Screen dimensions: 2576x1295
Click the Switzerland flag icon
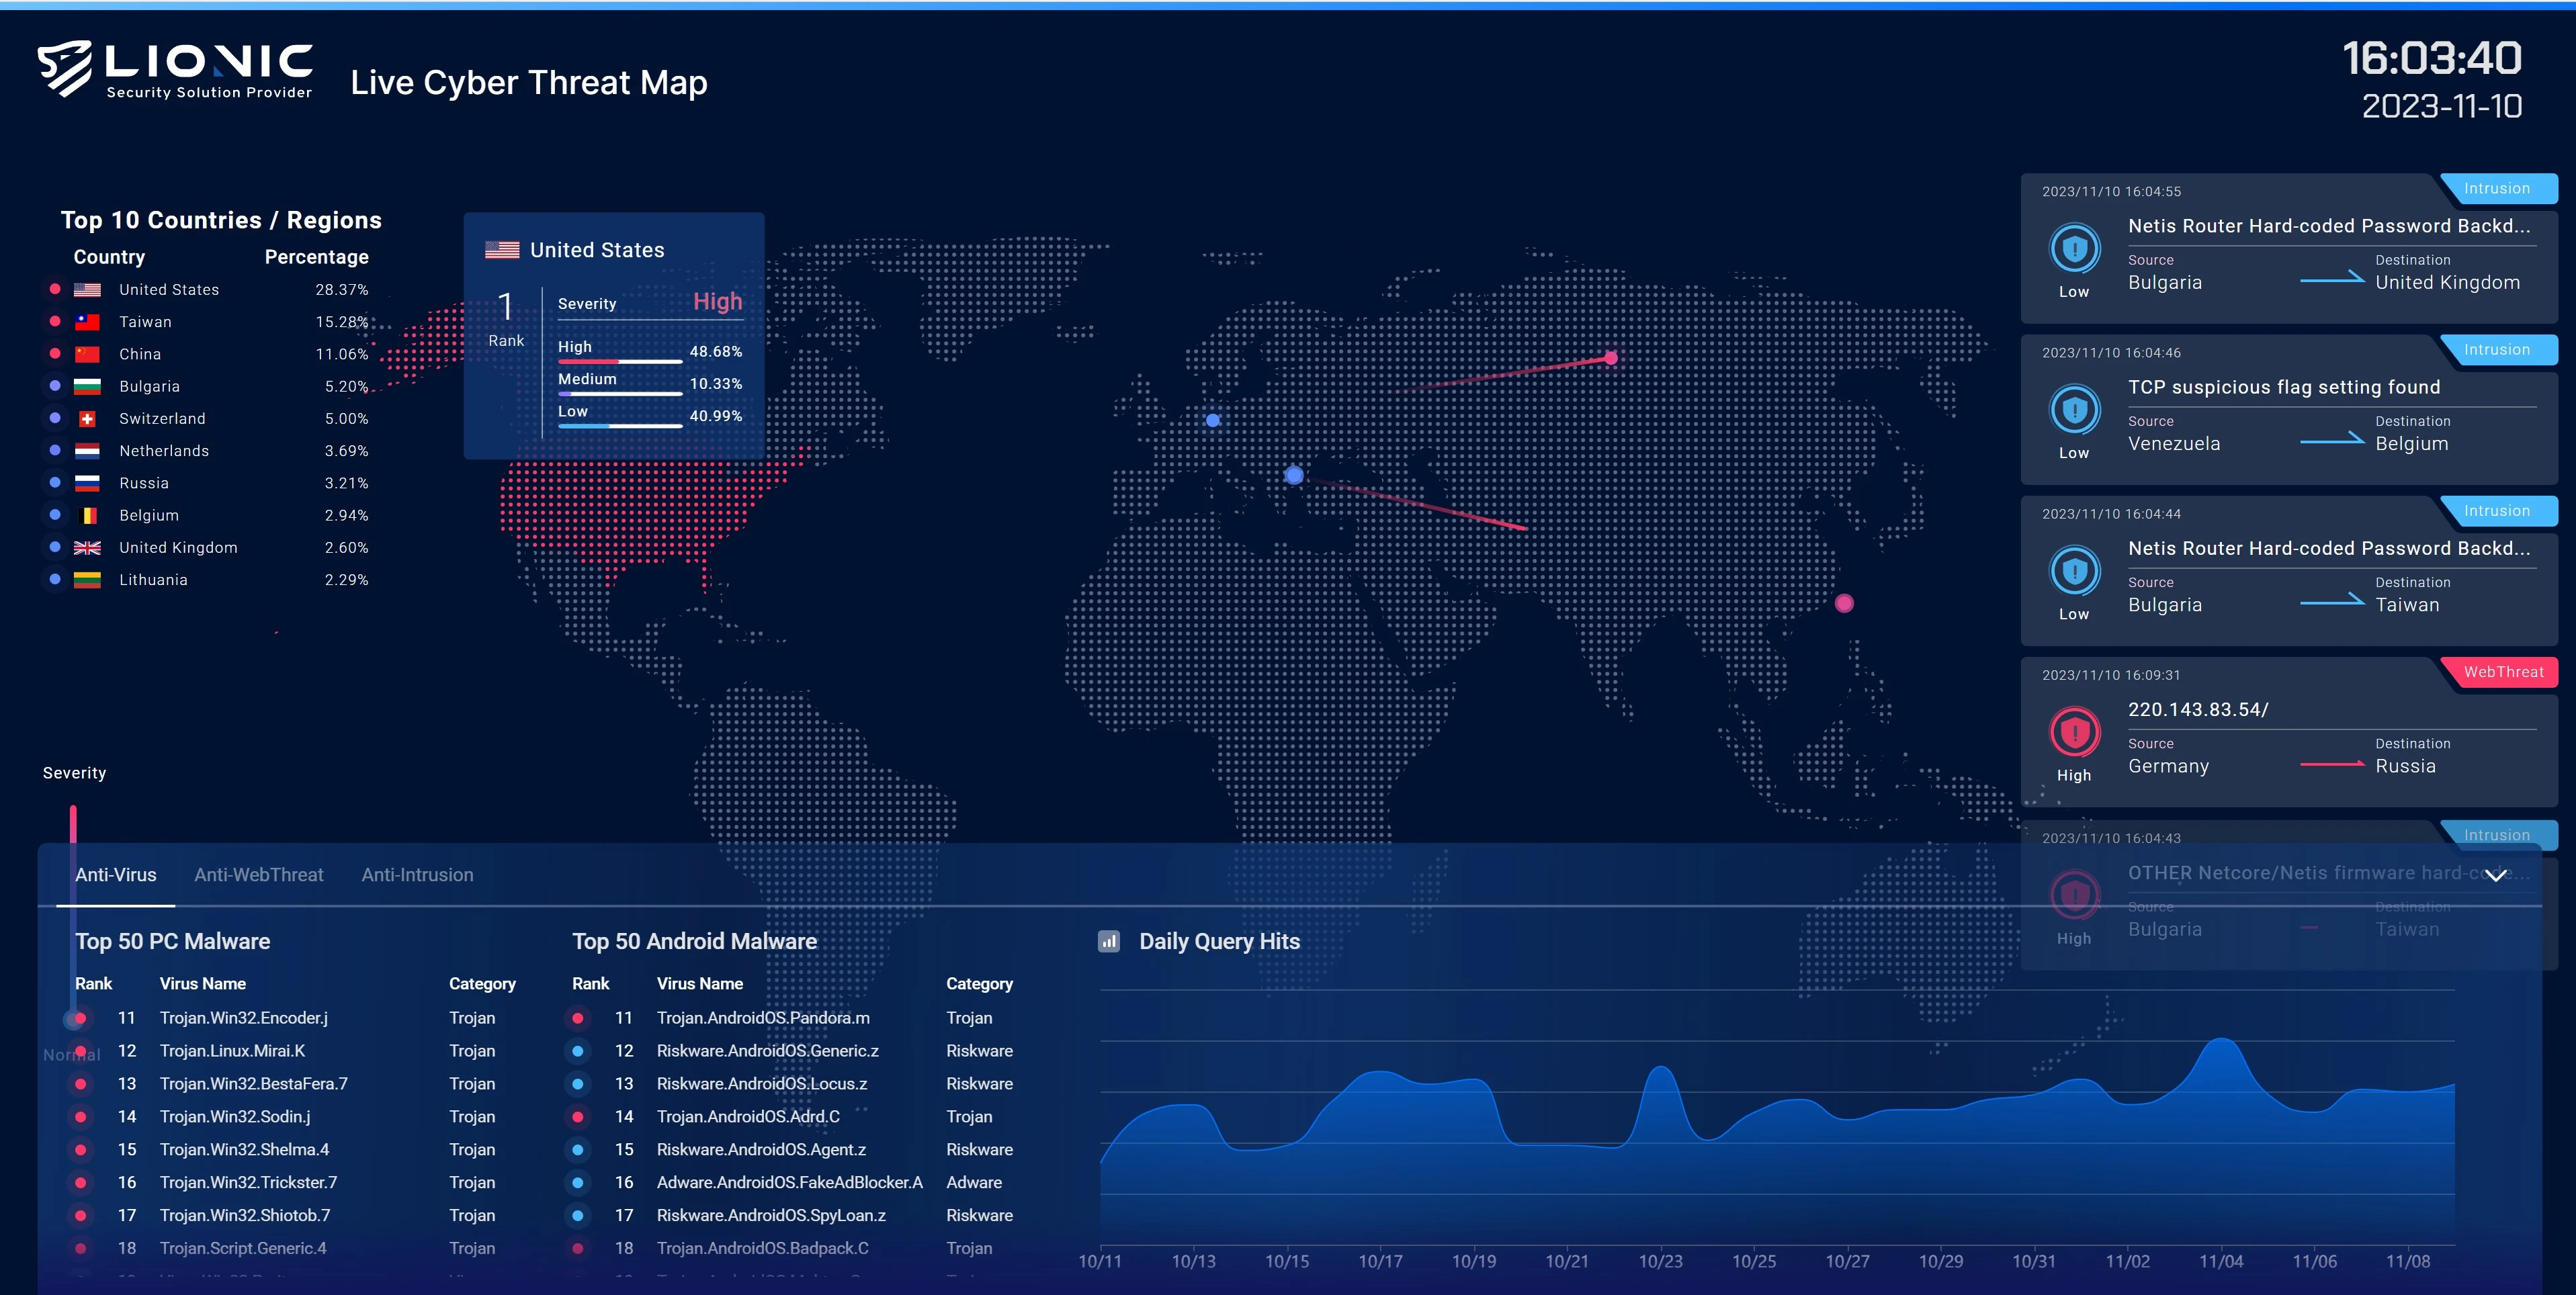87,419
